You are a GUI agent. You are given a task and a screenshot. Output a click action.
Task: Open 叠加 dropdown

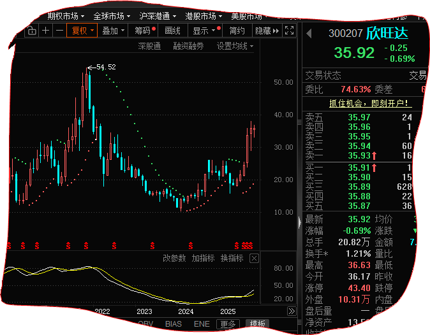[x=114, y=31]
